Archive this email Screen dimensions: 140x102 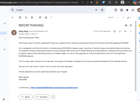coord(20,18)
